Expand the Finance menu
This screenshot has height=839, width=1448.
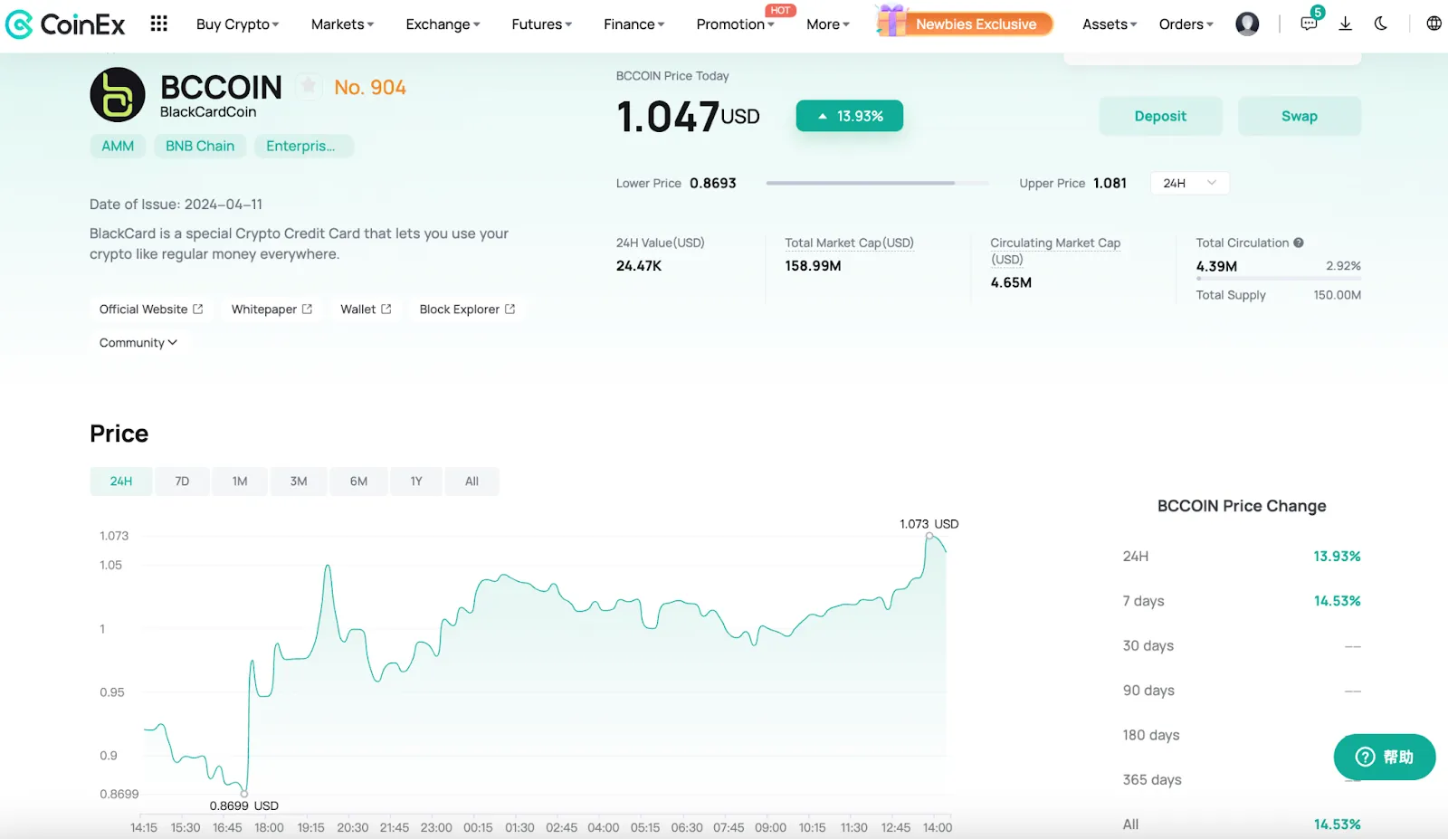click(633, 24)
